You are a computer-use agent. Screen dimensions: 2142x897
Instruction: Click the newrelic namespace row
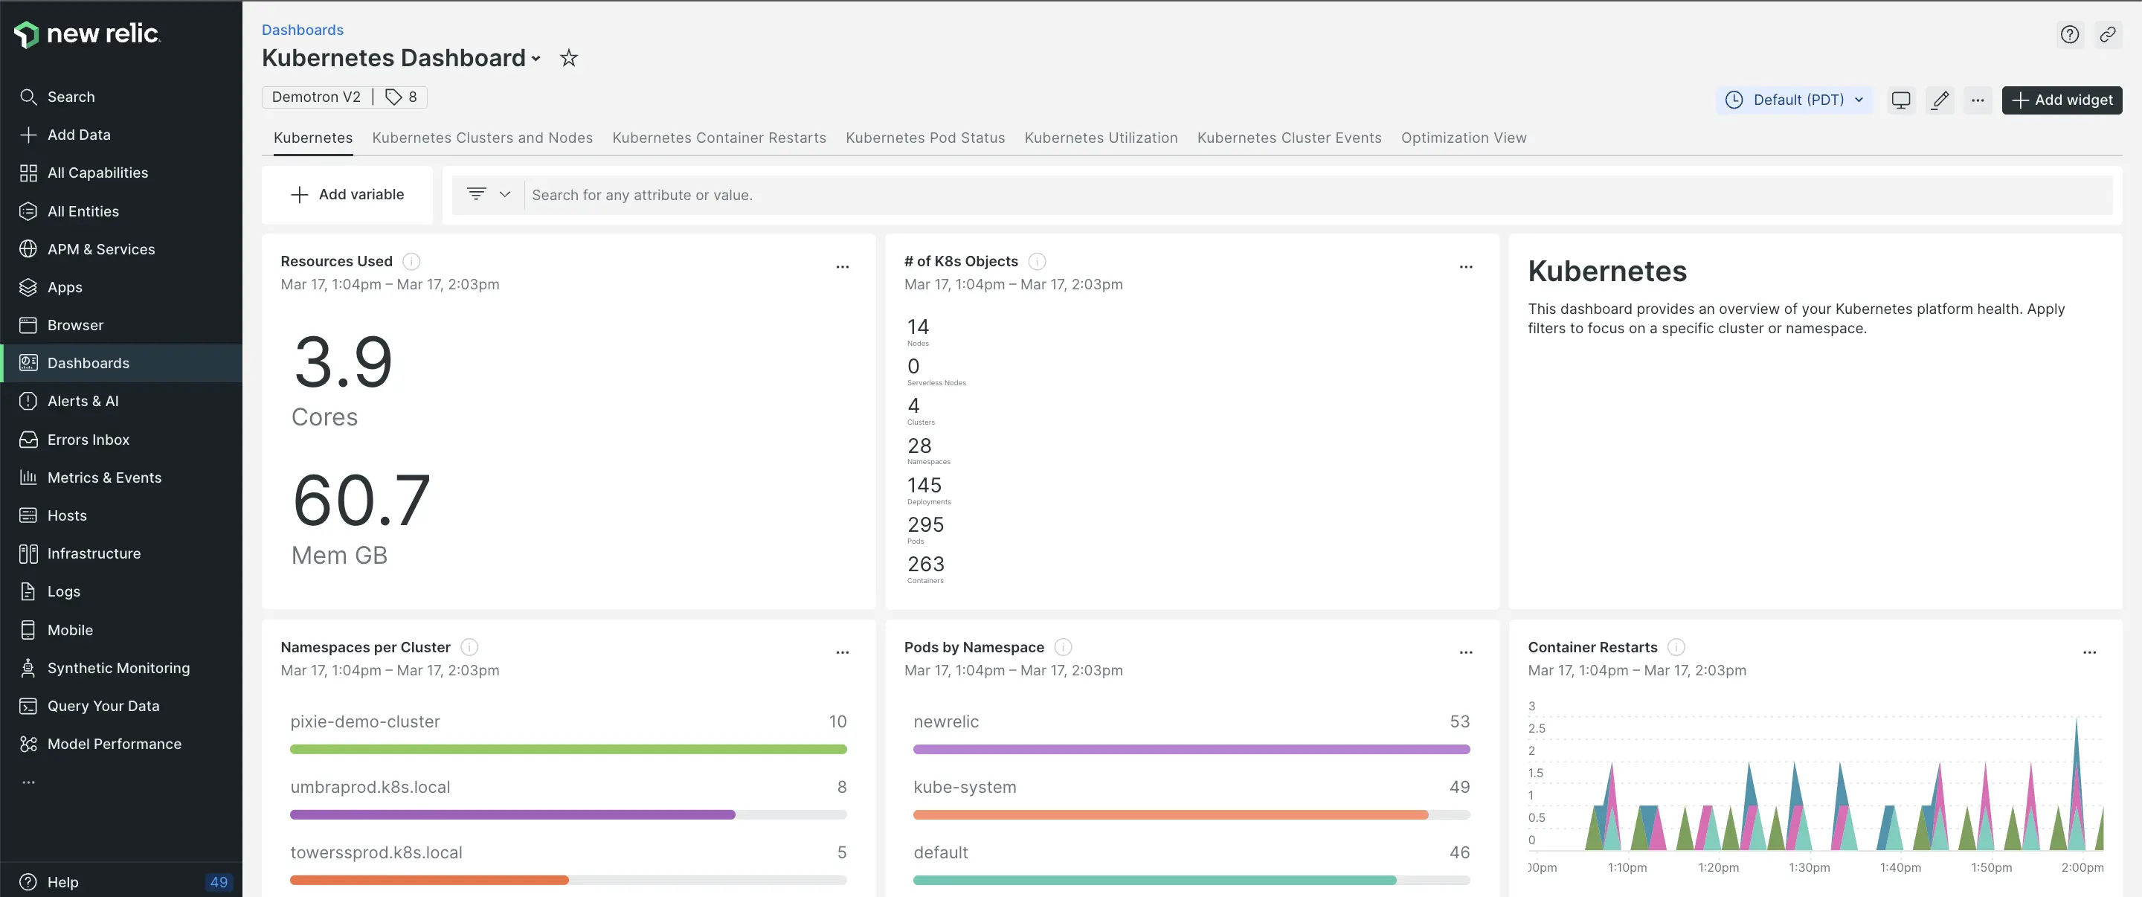(x=1191, y=732)
